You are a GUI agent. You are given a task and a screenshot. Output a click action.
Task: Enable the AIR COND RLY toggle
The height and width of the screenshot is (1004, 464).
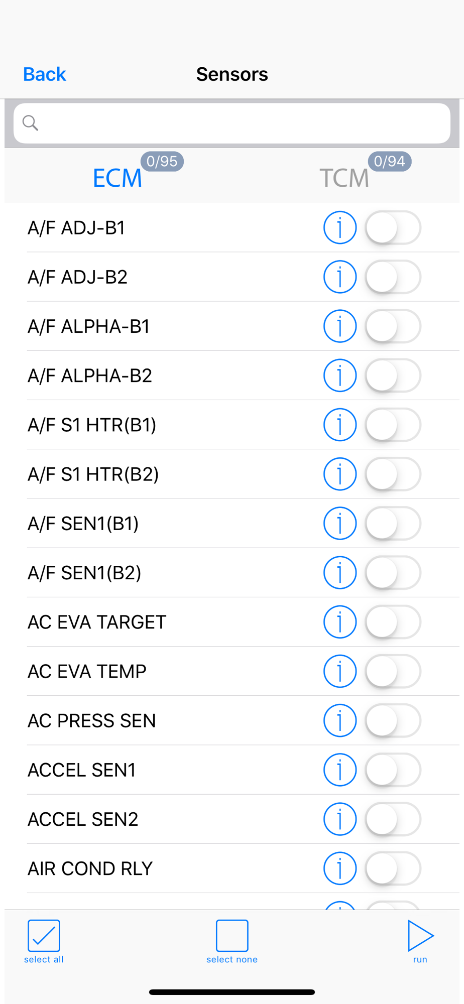(393, 868)
